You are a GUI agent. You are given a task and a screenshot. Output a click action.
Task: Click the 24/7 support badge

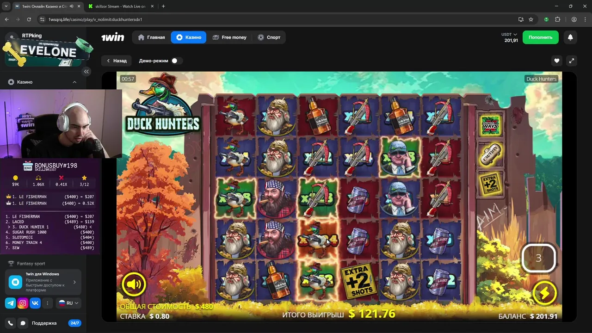pos(74,323)
